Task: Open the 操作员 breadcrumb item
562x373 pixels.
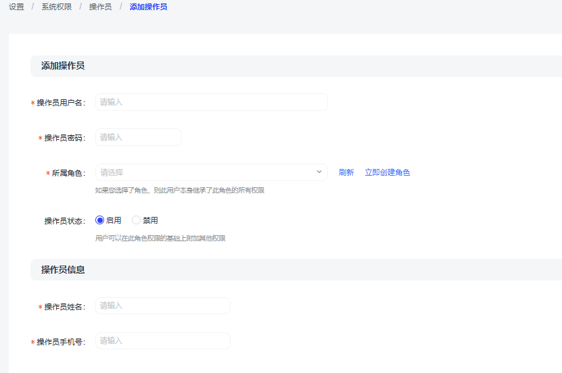Action: (x=100, y=7)
